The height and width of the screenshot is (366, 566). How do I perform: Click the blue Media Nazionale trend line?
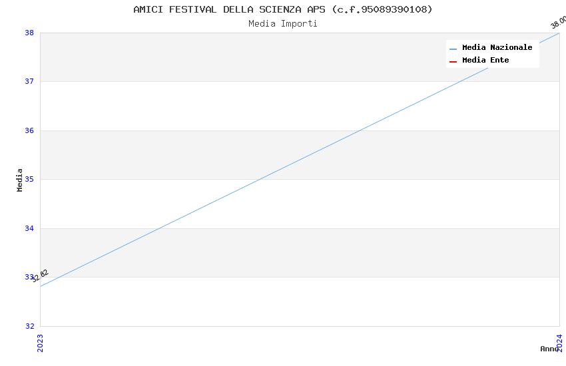click(300, 160)
